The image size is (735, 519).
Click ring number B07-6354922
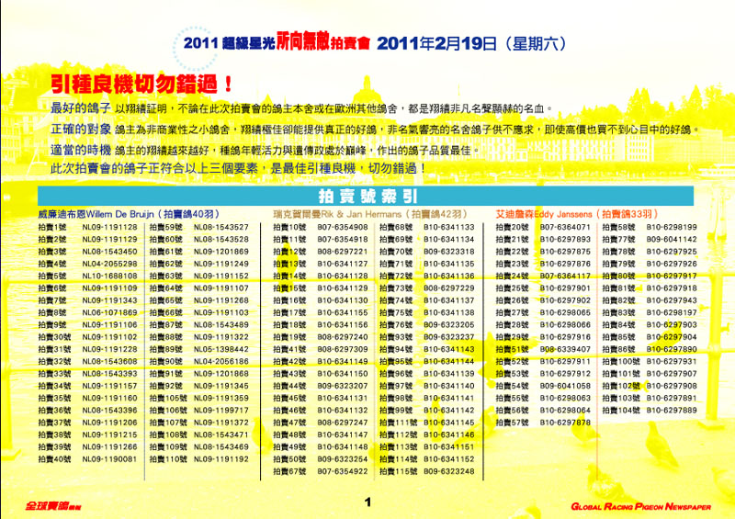click(343, 471)
